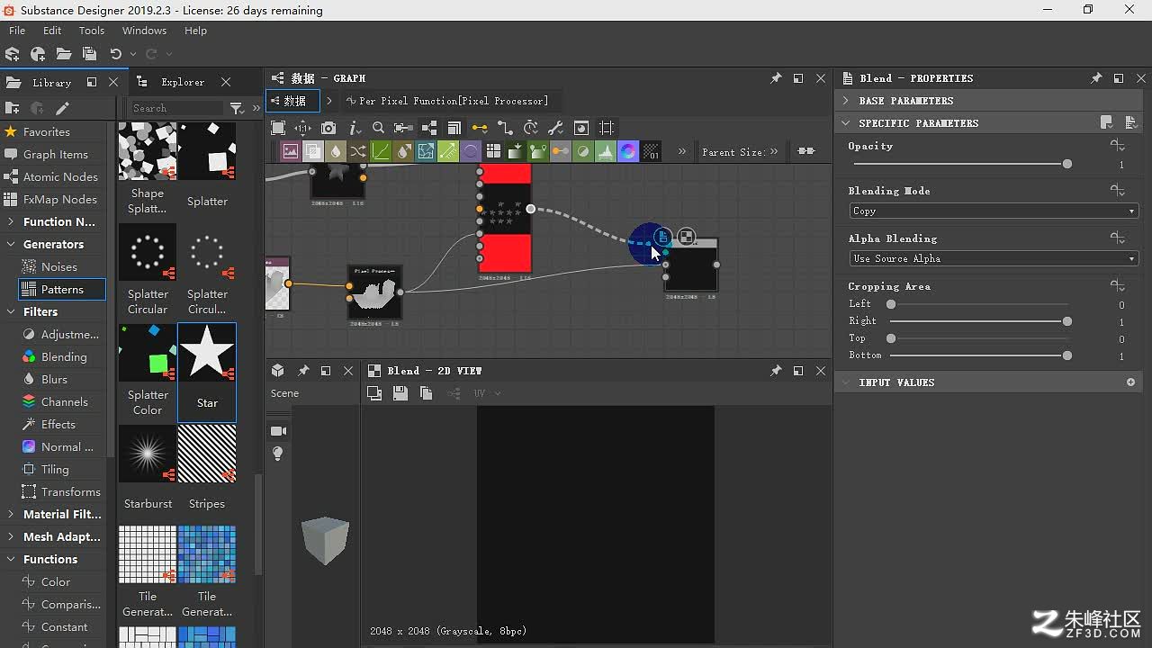Toggle orthogonal link display icon

click(x=505, y=128)
